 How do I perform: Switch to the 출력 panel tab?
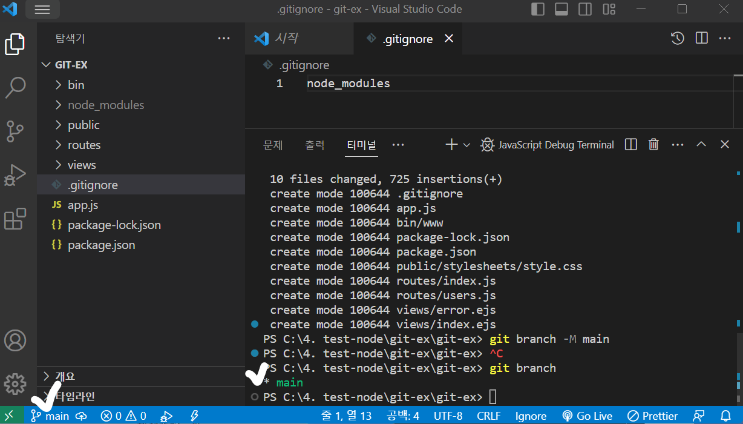click(315, 145)
